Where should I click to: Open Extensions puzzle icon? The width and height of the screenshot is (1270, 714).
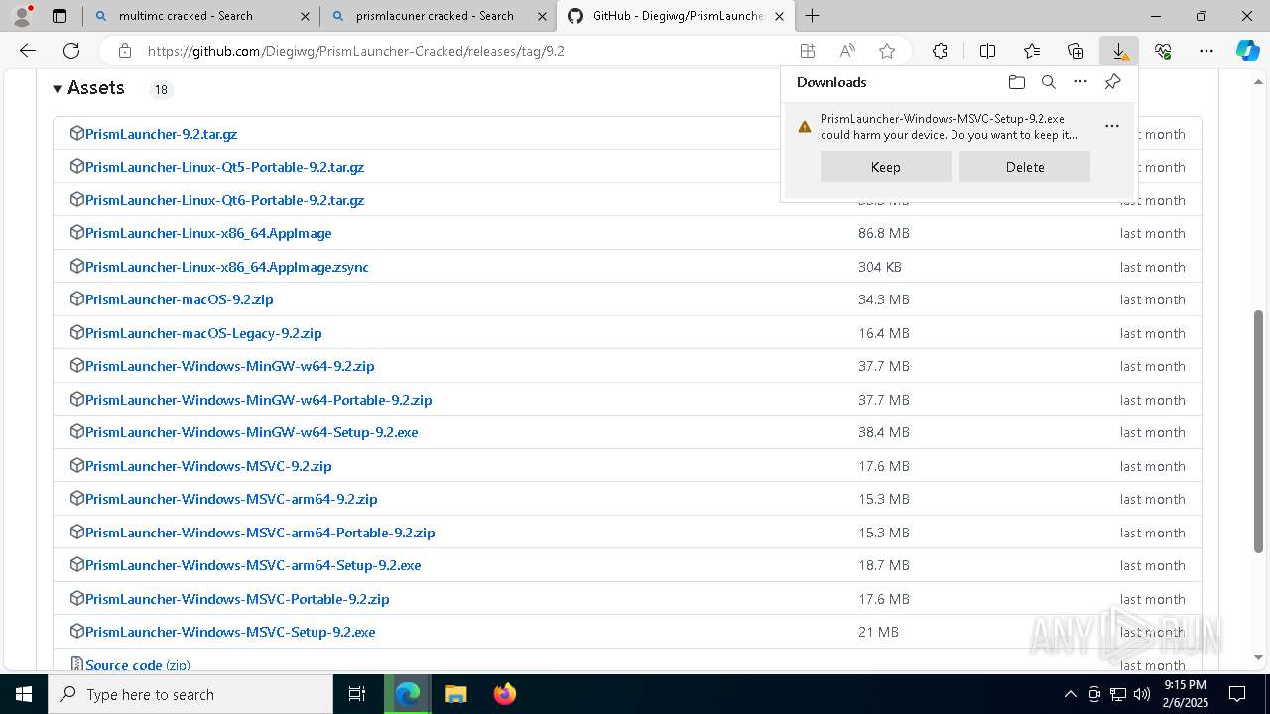coord(940,51)
